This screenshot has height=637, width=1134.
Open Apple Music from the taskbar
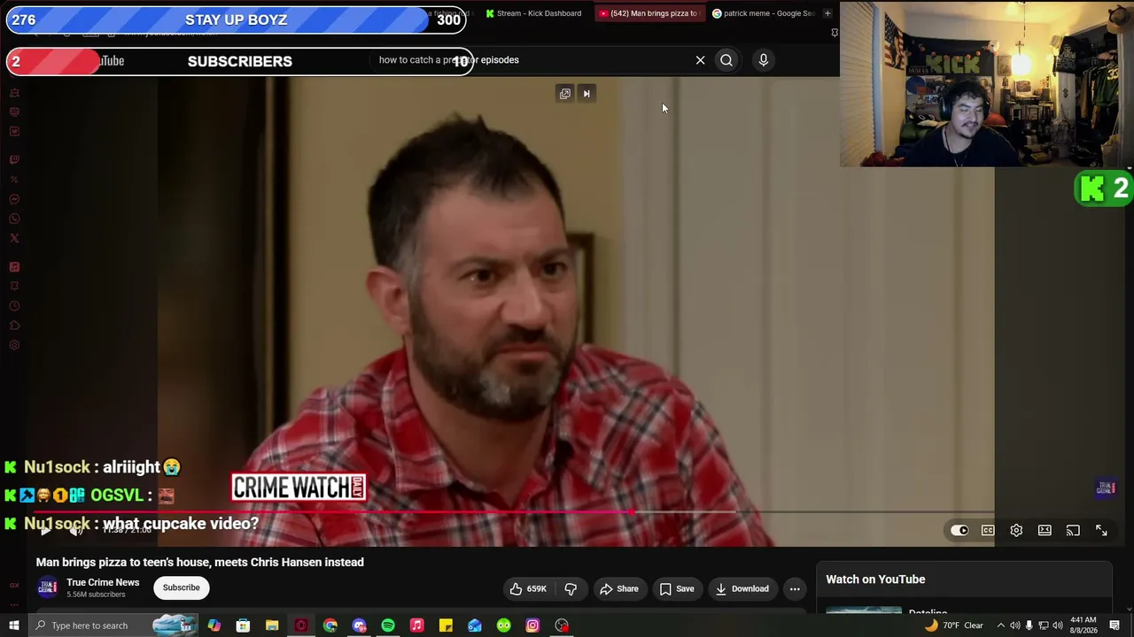pyautogui.click(x=417, y=625)
